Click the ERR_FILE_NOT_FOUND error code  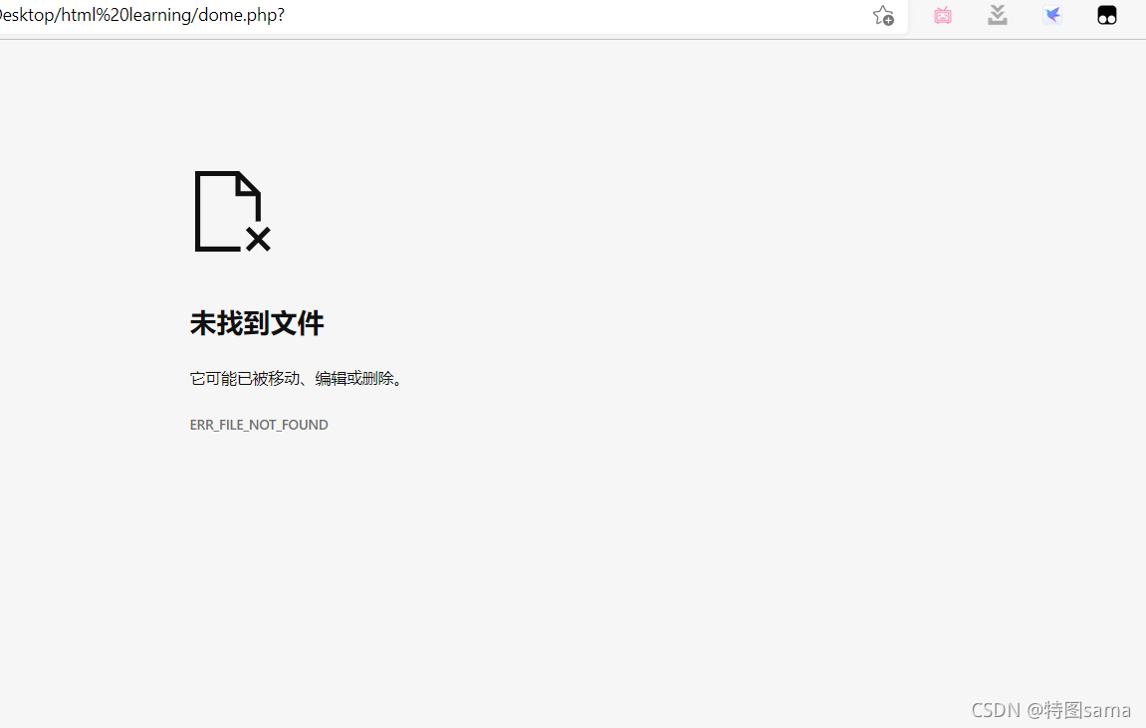click(259, 425)
